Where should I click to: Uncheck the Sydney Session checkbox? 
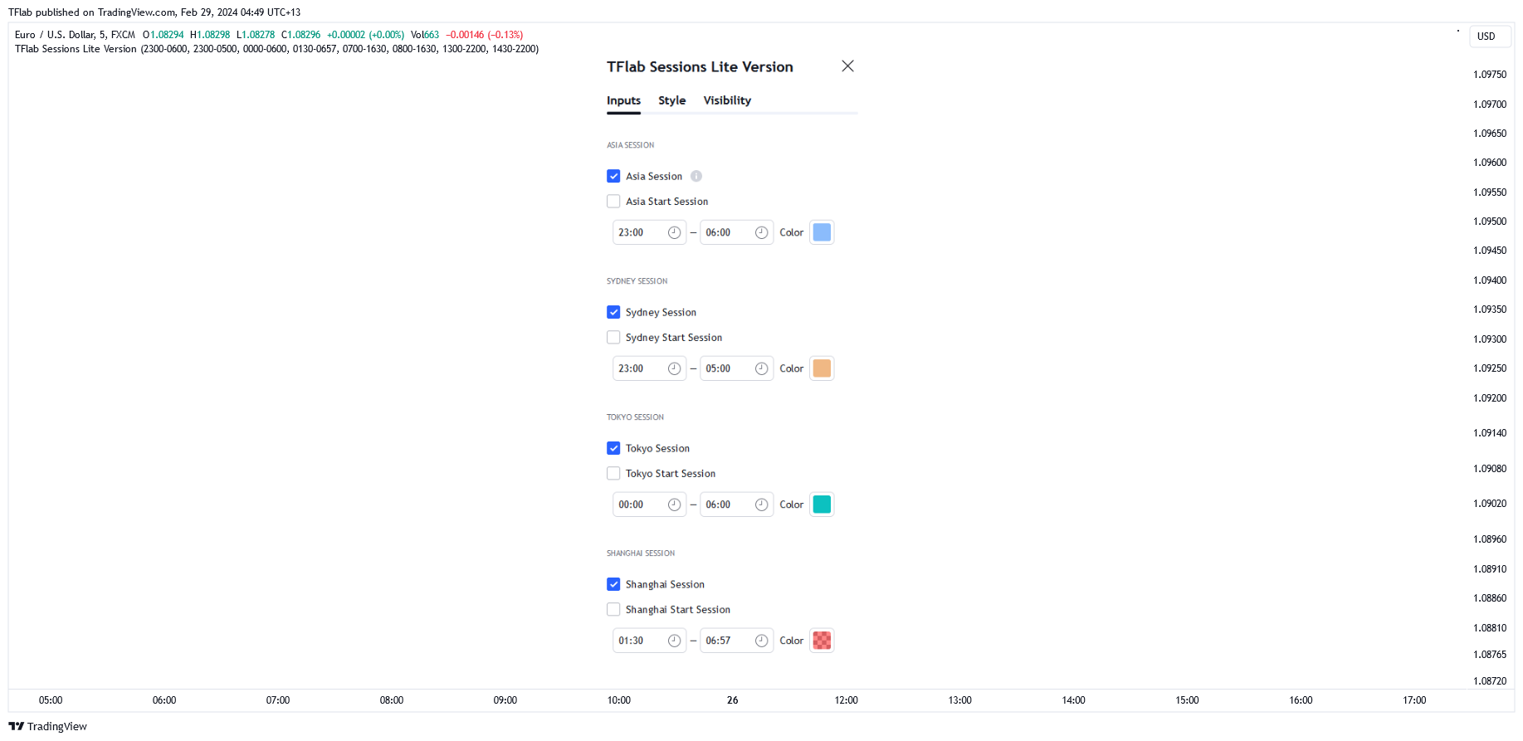pos(613,312)
